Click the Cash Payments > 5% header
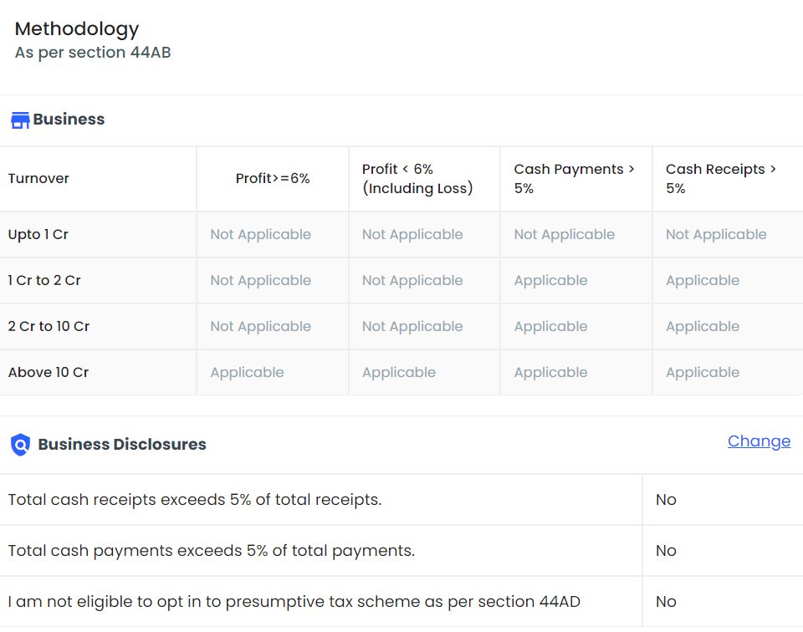The image size is (803, 632). click(574, 179)
